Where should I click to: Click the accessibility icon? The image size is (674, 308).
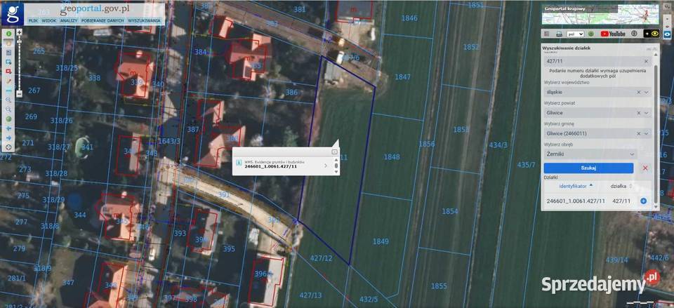click(635, 34)
